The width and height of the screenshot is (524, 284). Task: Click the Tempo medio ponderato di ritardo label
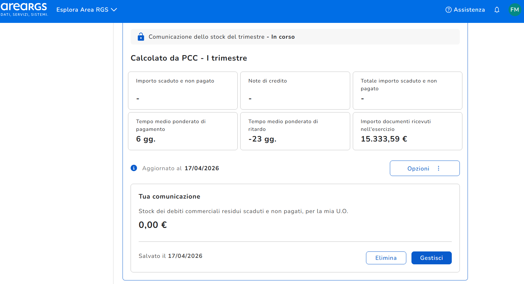pyautogui.click(x=283, y=125)
